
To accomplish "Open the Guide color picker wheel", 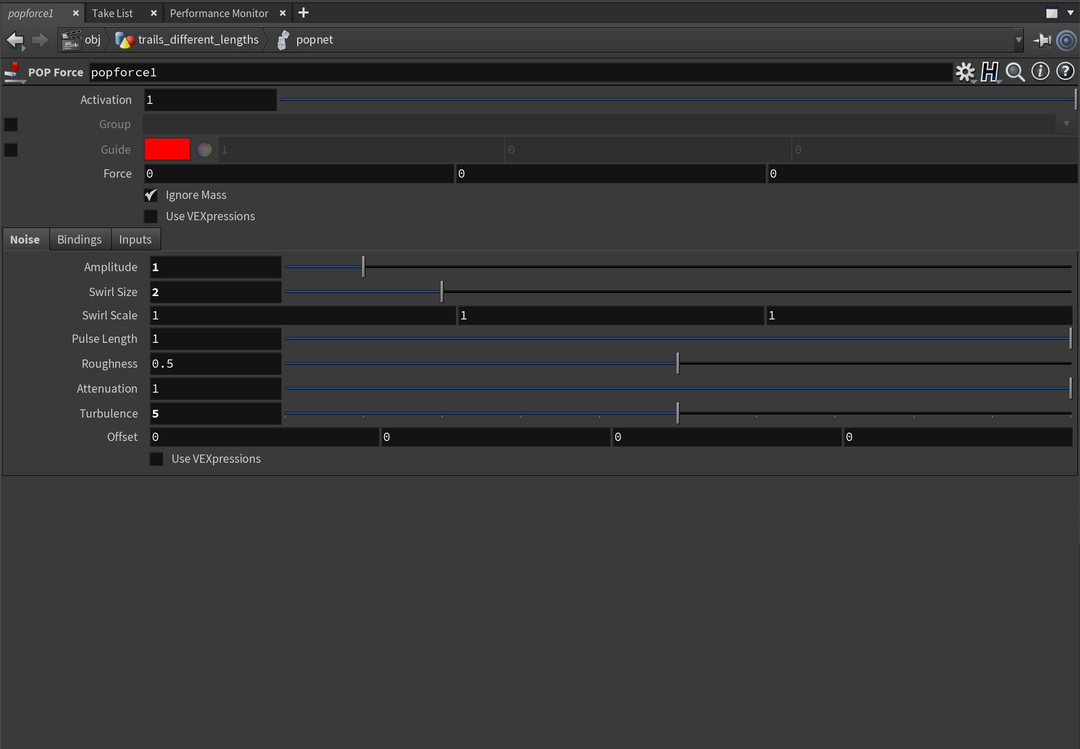I will pyautogui.click(x=205, y=150).
